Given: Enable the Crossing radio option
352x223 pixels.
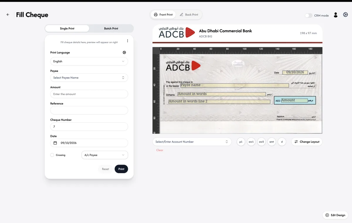Looking at the screenshot, I should click(x=52, y=155).
